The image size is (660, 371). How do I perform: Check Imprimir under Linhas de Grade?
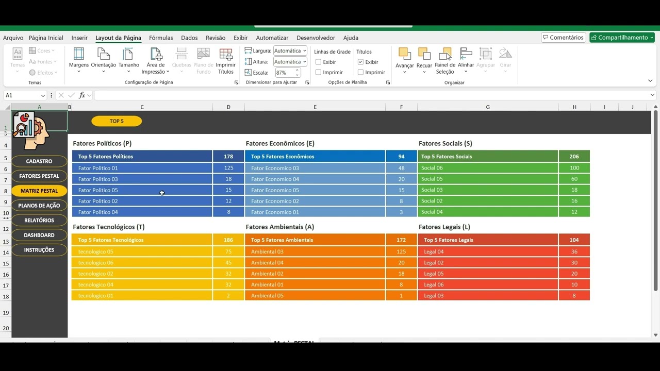318,73
